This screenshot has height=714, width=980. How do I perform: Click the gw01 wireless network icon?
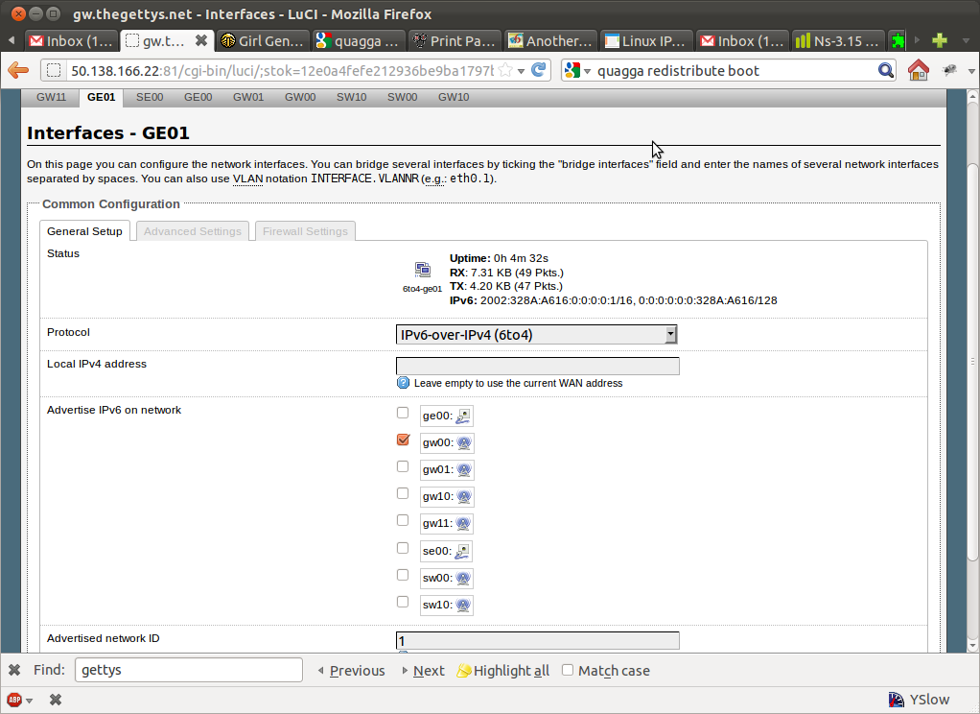pyautogui.click(x=464, y=470)
